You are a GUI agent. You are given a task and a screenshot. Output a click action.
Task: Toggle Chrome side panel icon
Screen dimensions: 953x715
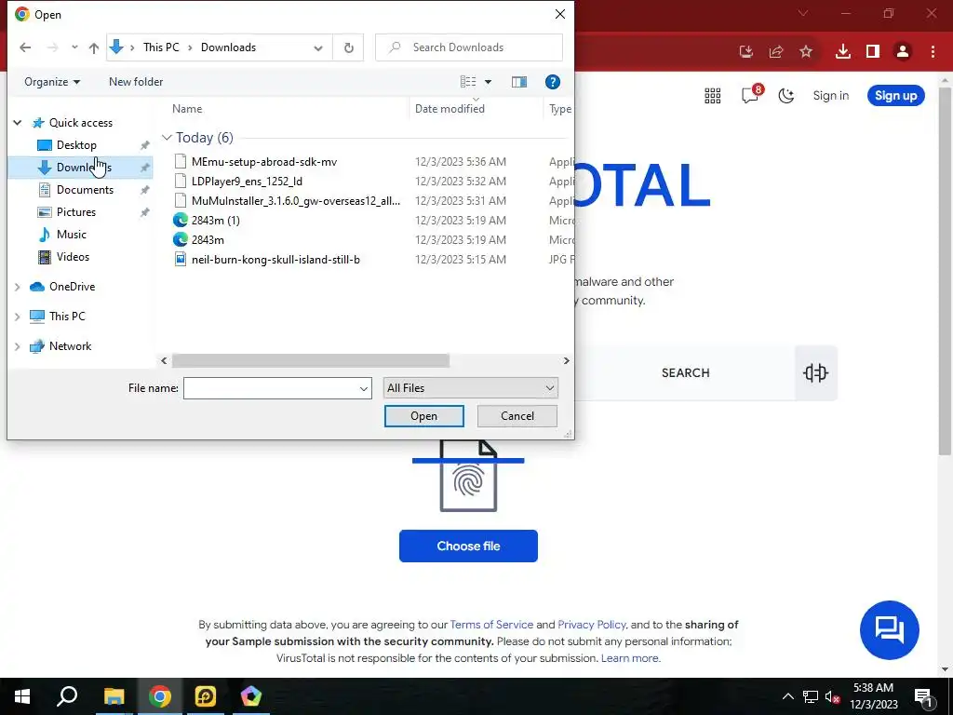873,52
